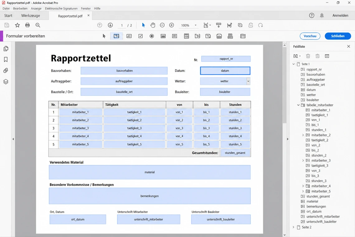
Task: Rotate view using the circular arrow icon
Action: (261, 25)
